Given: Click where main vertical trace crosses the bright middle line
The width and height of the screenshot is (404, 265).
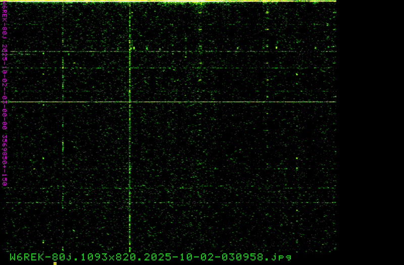Looking at the screenshot, I should 130,102.
